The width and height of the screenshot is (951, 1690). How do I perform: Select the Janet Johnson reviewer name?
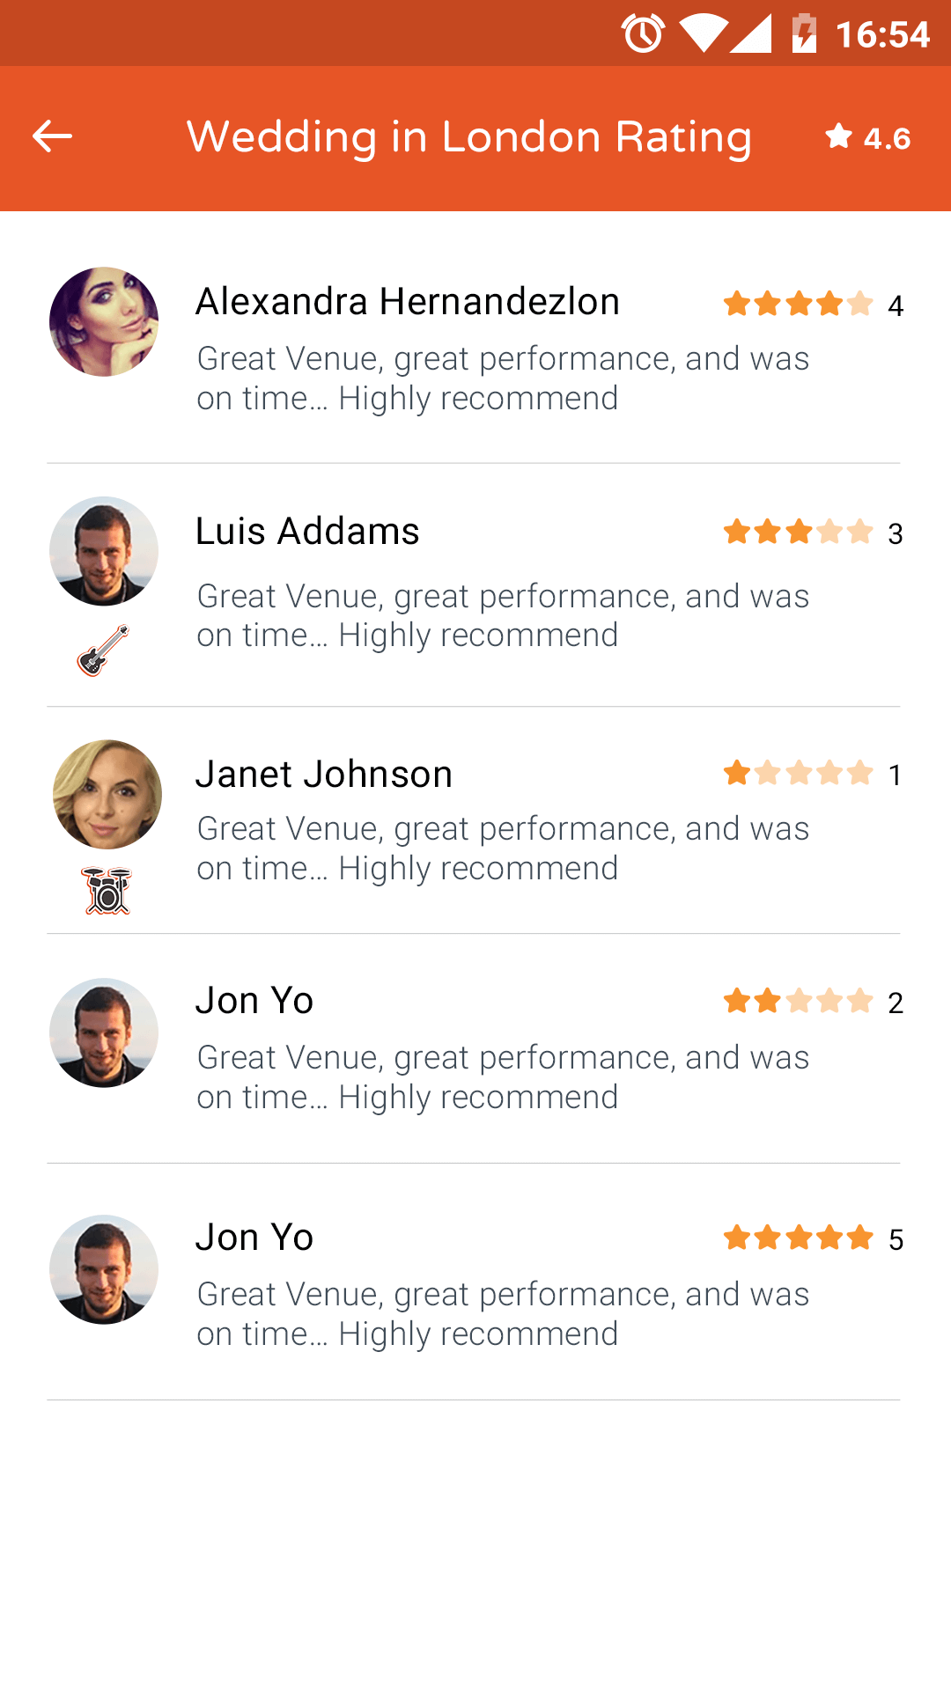pos(324,774)
